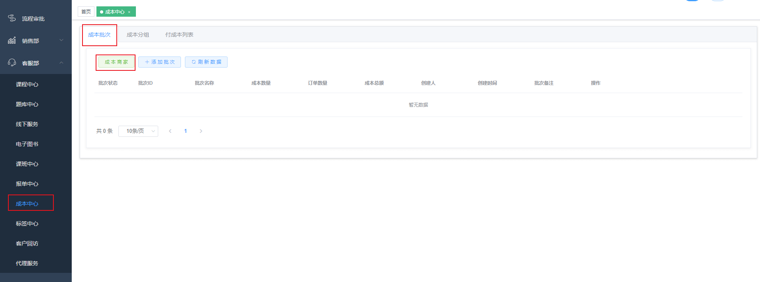This screenshot has width=760, height=282.
Task: Open the 10条/页 page size dropdown
Action: point(138,131)
